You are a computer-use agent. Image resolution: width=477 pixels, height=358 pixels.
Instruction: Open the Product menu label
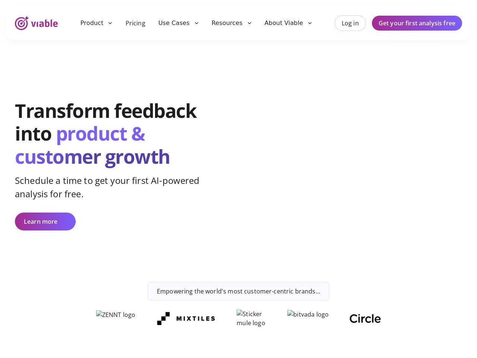92,23
